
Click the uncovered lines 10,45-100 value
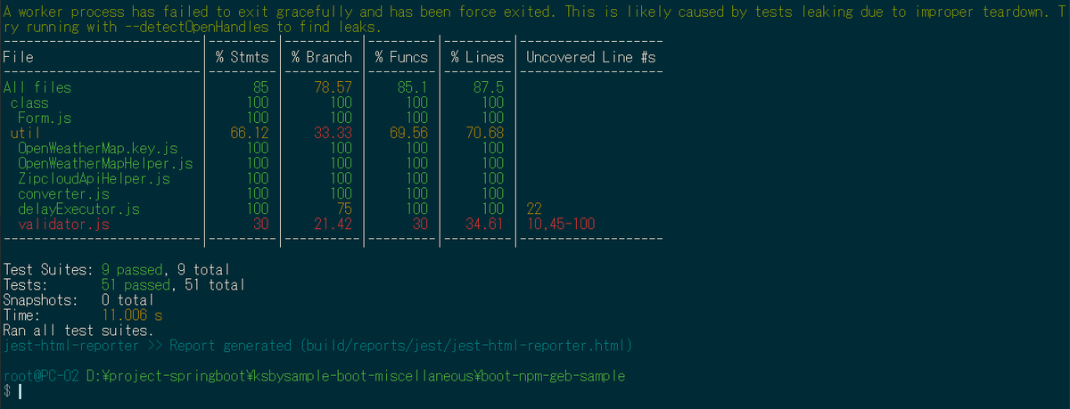(561, 225)
